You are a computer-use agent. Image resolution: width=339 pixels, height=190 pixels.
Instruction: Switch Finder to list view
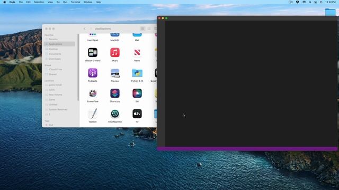point(149,28)
